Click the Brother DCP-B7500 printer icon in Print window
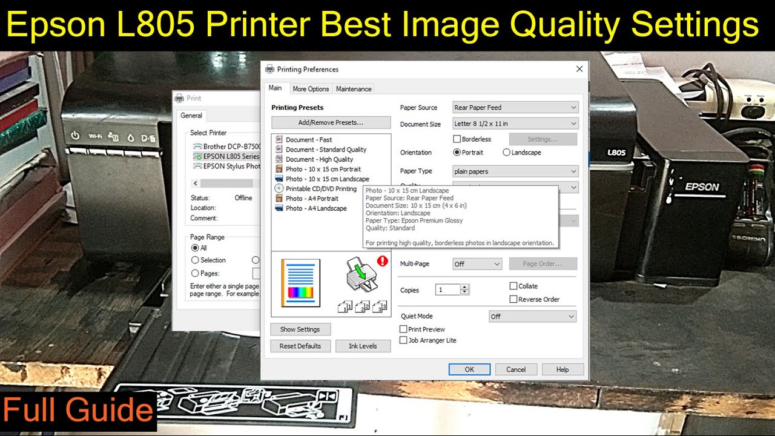Image resolution: width=775 pixels, height=436 pixels. [197, 147]
